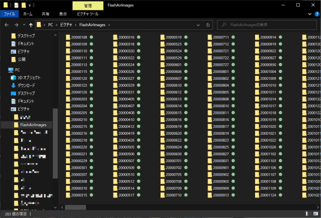321x218 pixels.
Task: Open ダウンロード in the navigation pane
Action: pos(26,85)
